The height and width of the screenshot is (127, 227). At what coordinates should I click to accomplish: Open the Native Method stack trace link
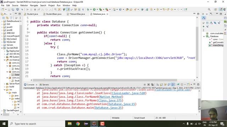111,97
